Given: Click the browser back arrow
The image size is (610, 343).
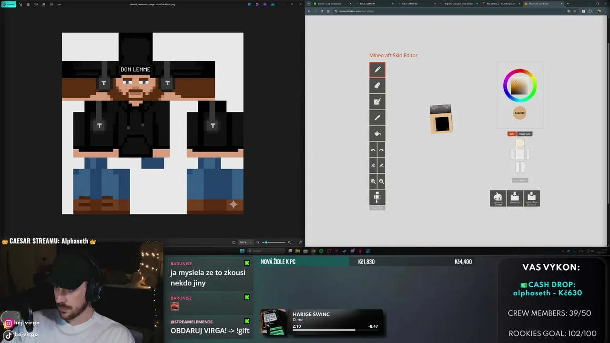Looking at the screenshot, I should pyautogui.click(x=309, y=11).
